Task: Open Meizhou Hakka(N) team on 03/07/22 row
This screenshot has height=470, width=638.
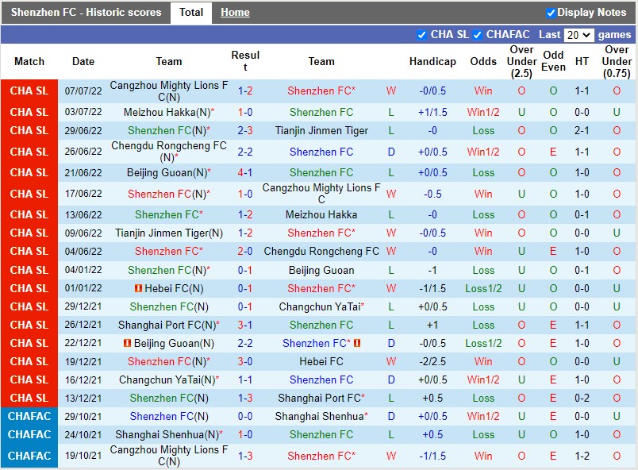Action: [x=168, y=112]
